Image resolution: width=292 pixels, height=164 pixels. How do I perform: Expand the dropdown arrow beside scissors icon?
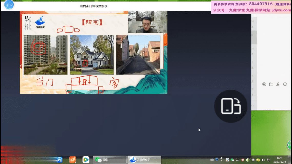[280, 84]
